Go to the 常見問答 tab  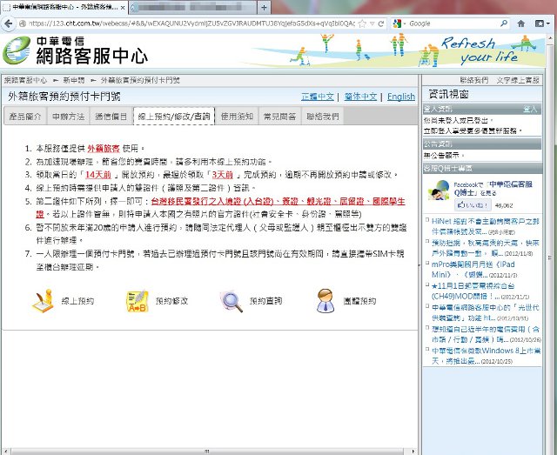tap(278, 116)
